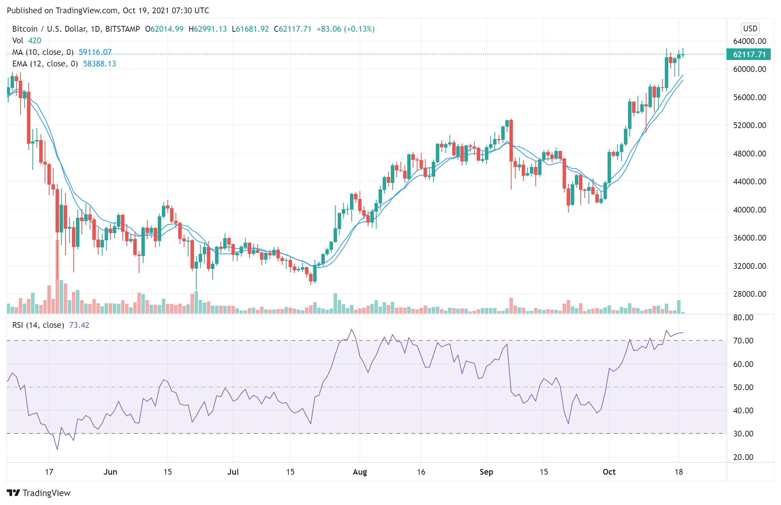This screenshot has width=781, height=505.
Task: Click the high price H62991.13
Action: tap(208, 29)
